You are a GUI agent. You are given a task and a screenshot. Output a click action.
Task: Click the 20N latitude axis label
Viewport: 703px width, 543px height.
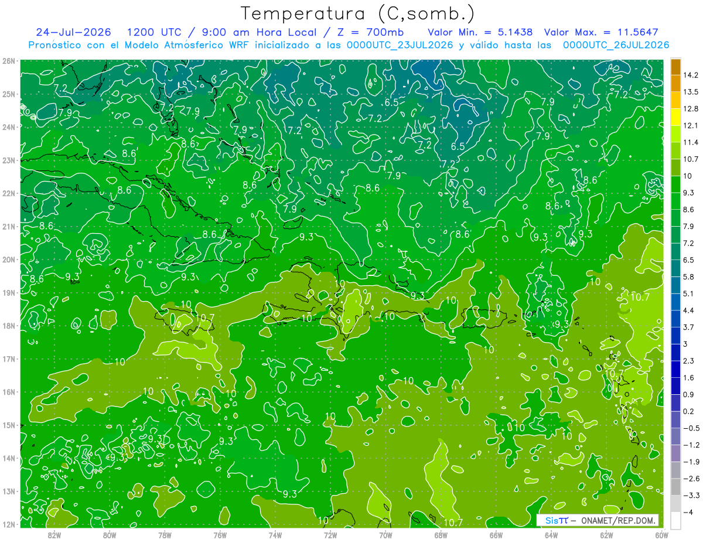[x=8, y=259]
